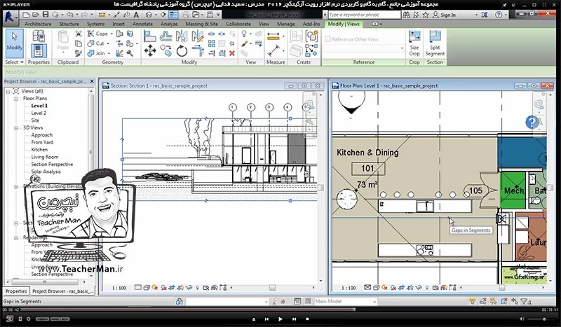The width and height of the screenshot is (561, 327).
Task: Skip to next track in KMPlayer
Action: [x=294, y=319]
